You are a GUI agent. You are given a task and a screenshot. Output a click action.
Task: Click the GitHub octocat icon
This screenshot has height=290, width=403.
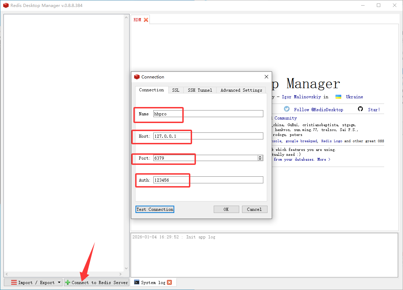tap(360, 109)
